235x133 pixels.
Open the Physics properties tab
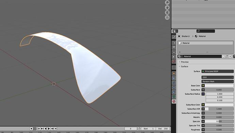(x=174, y=87)
